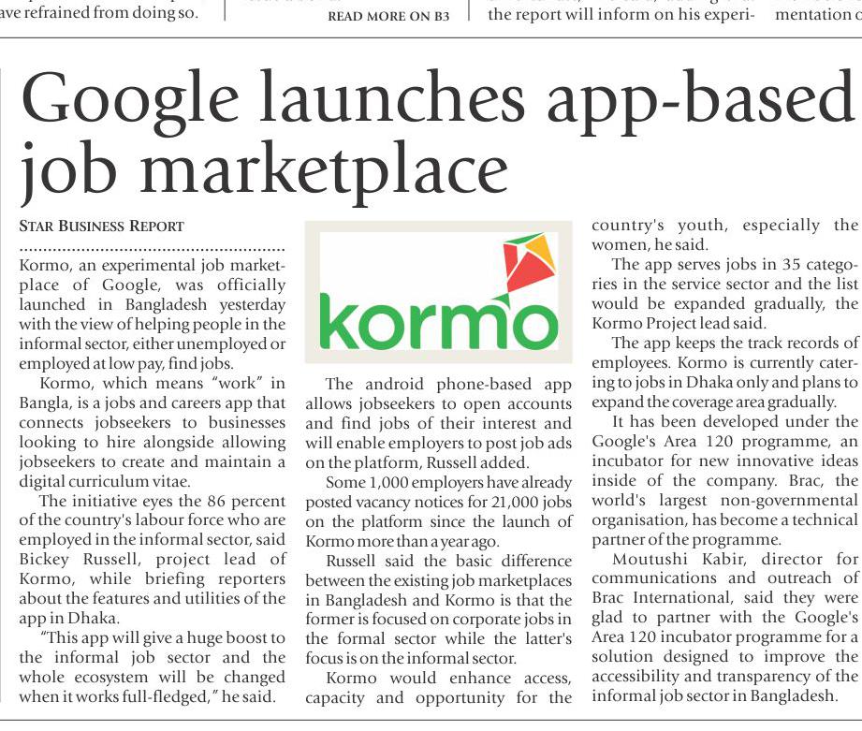Click paragraph starting "Some 1,000 employers"

[438, 507]
